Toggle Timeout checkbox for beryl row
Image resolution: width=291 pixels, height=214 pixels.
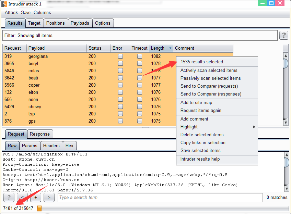point(140,63)
